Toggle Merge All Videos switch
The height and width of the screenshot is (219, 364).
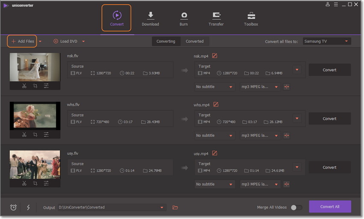[x=296, y=207]
